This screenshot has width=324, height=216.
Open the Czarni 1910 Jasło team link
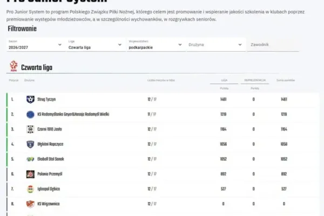click(x=50, y=129)
